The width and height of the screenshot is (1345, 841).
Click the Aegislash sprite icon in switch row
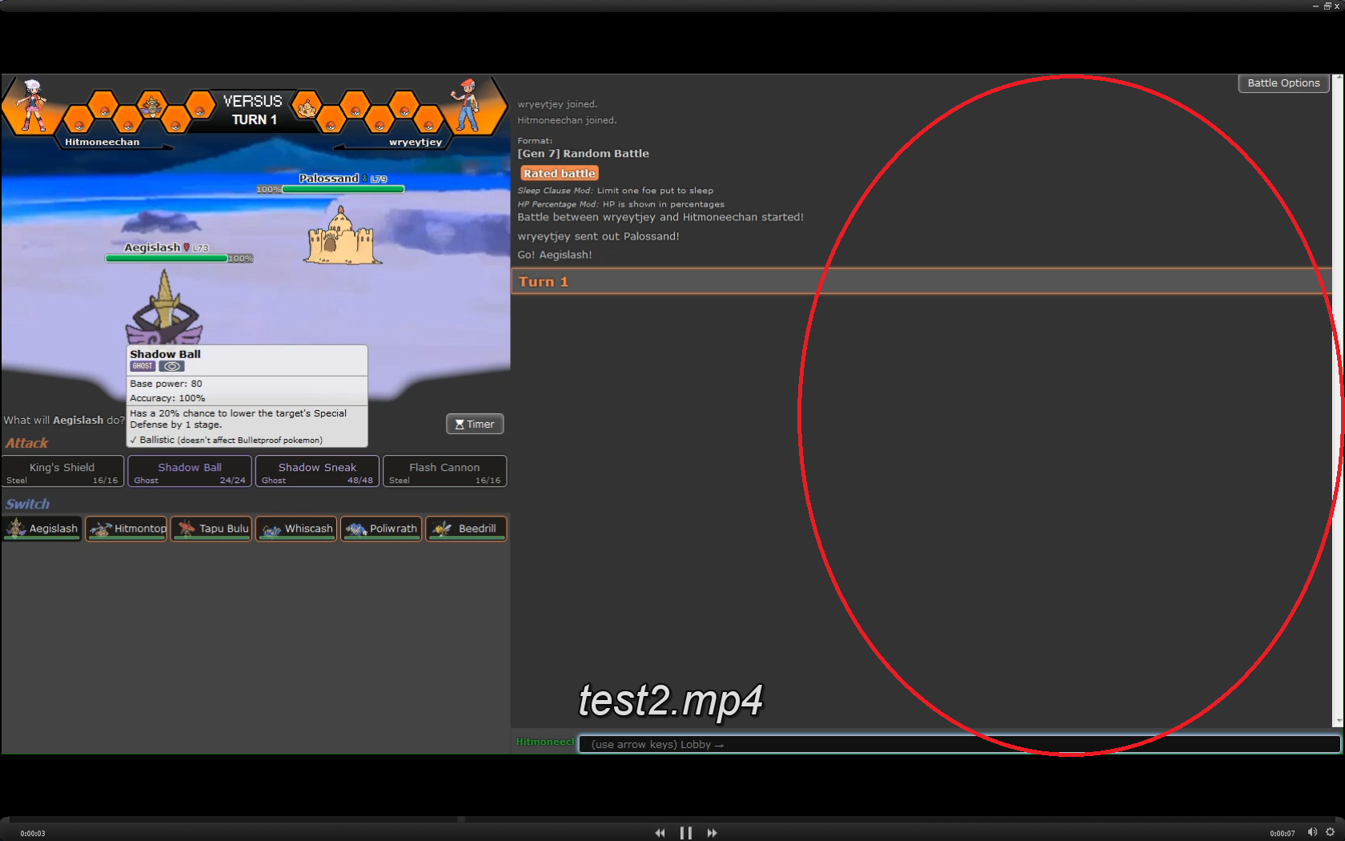[x=16, y=528]
